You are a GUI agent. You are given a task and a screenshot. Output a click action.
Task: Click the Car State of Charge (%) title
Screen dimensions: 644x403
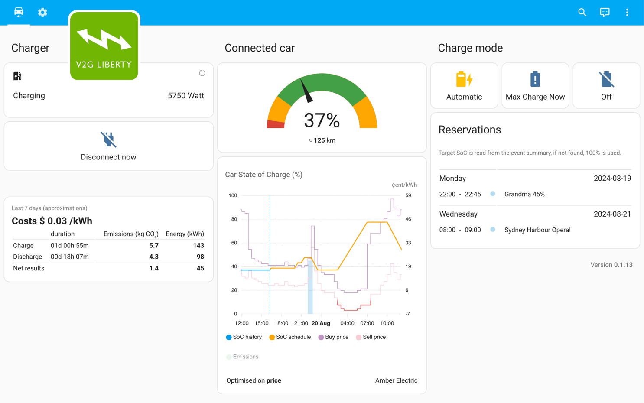tap(263, 175)
